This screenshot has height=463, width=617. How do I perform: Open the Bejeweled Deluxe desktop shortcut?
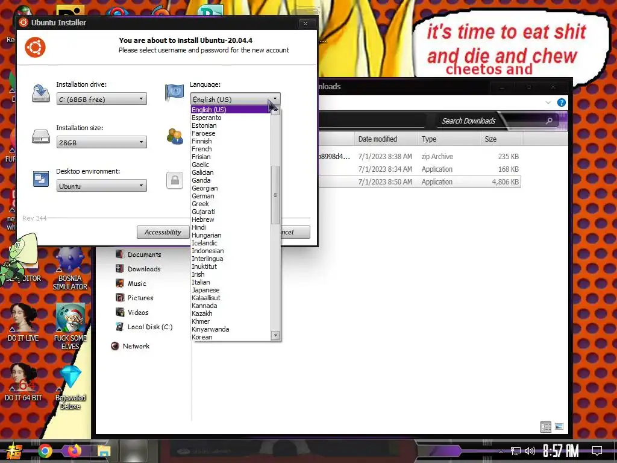coord(70,388)
